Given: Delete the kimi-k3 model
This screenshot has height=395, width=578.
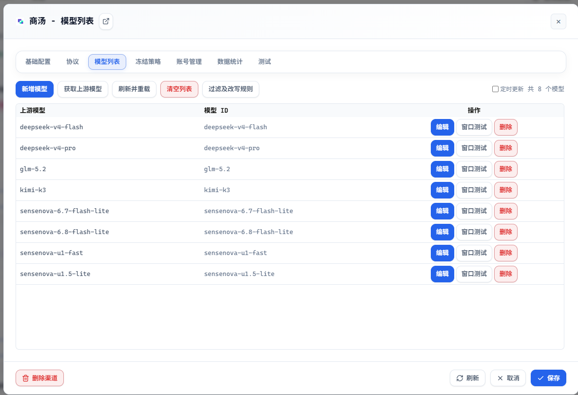Looking at the screenshot, I should click(505, 190).
